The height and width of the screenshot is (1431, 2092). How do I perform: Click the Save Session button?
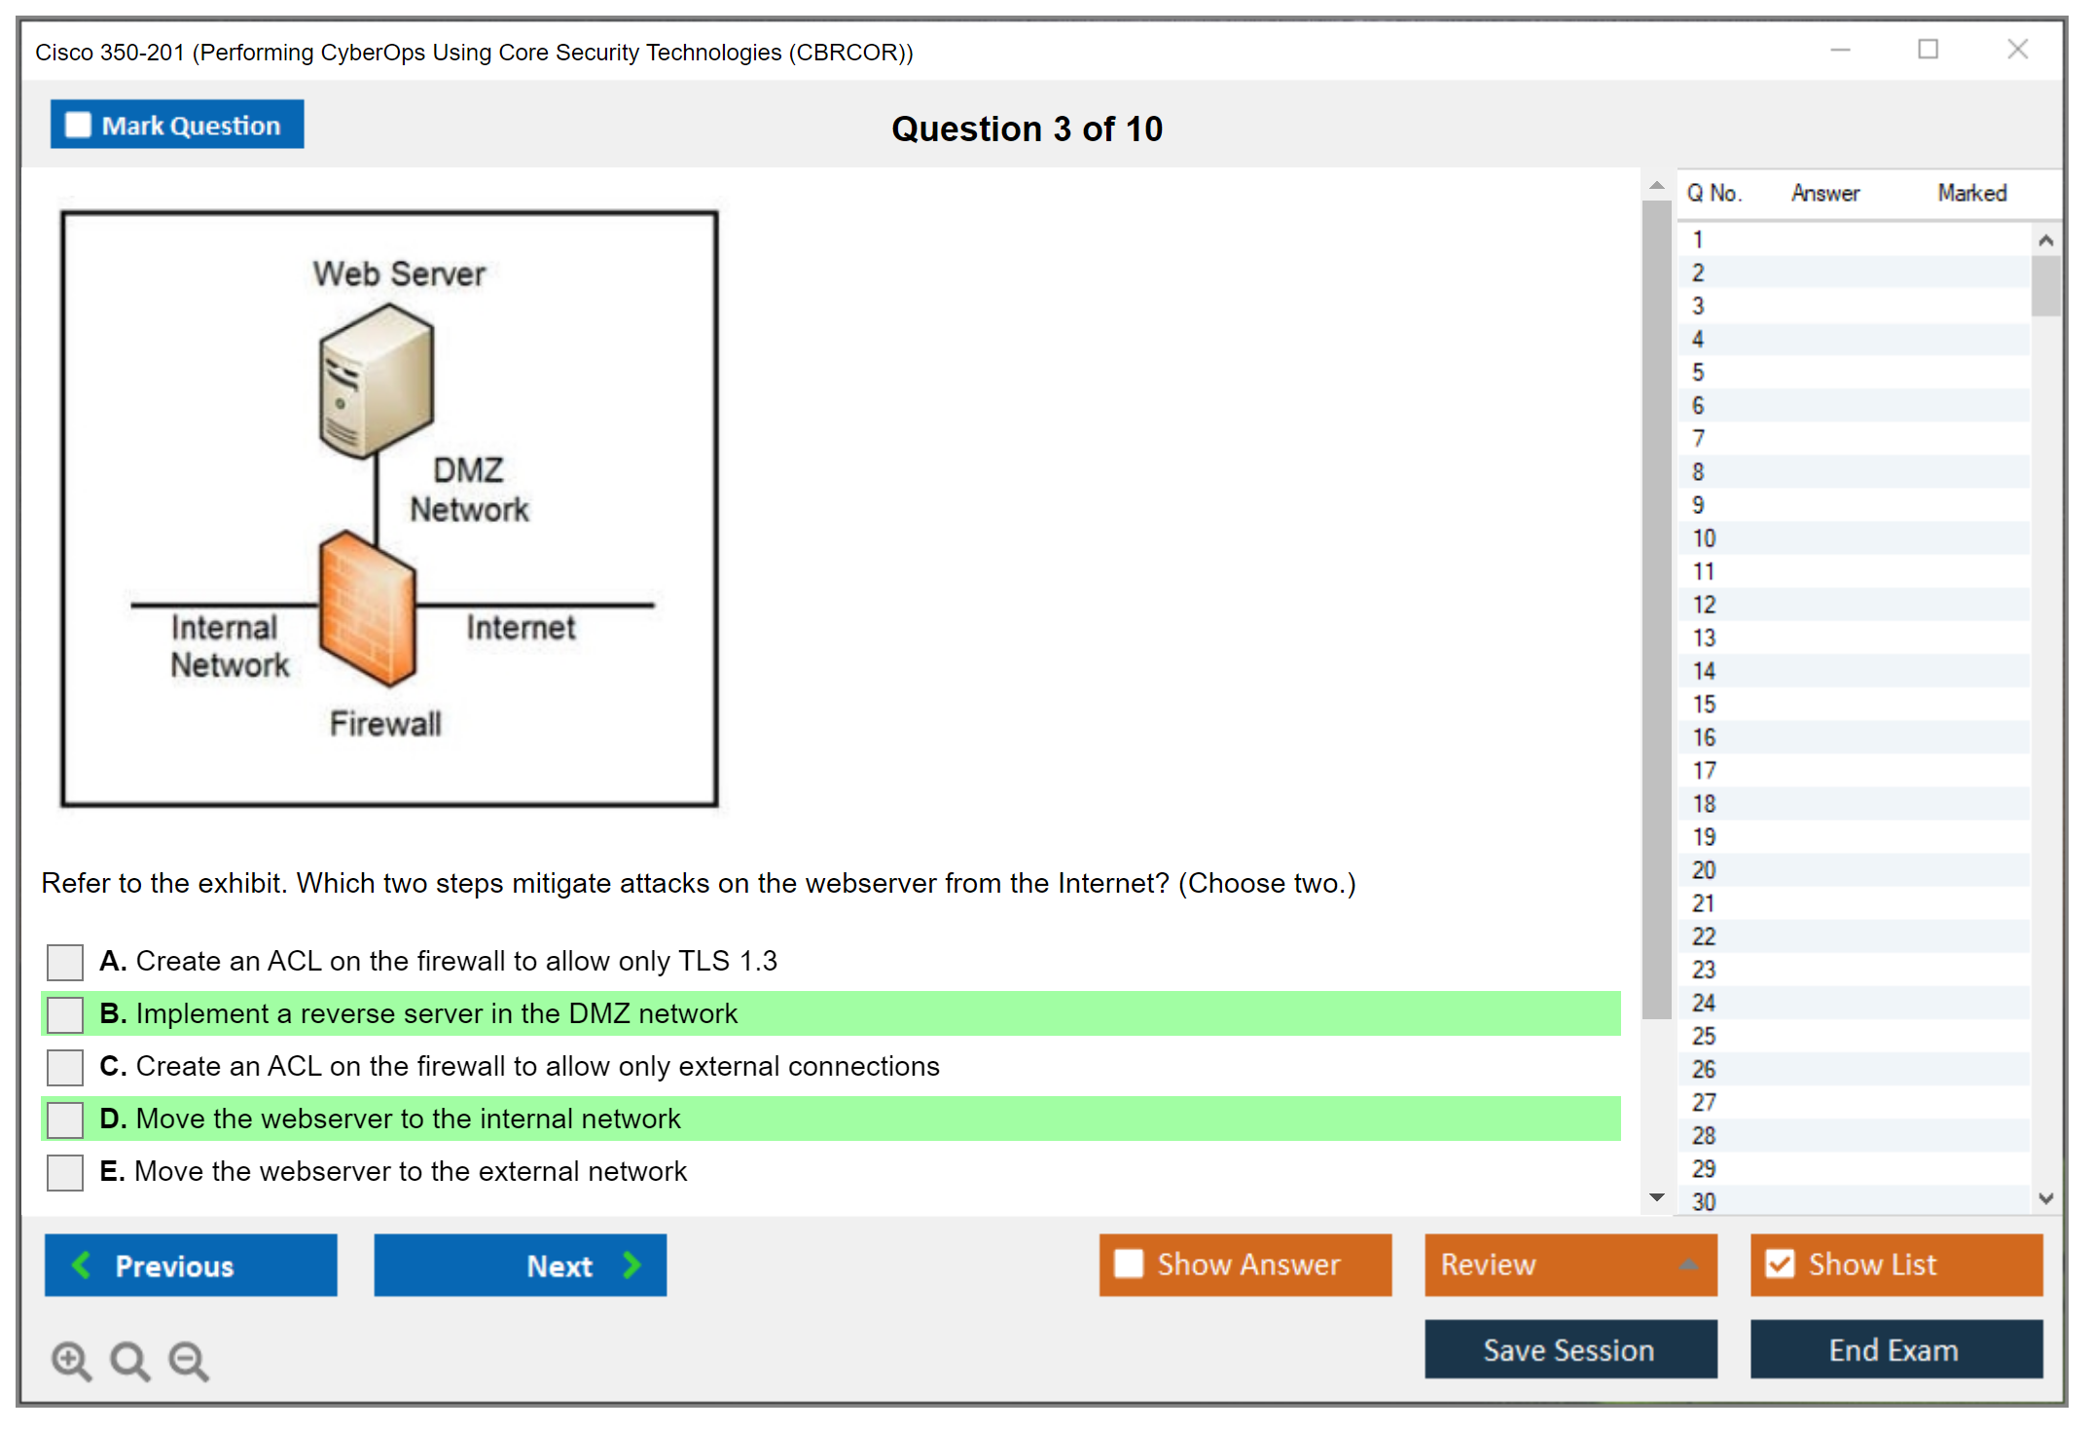point(1569,1349)
